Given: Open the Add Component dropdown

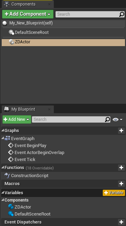Looking at the screenshot, I should click(x=28, y=14).
